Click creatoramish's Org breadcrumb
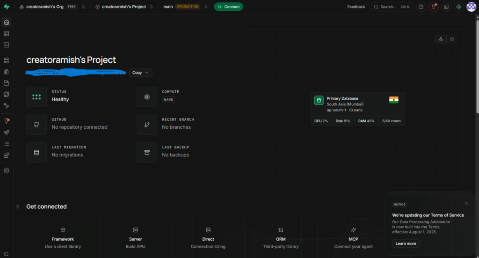 point(45,7)
